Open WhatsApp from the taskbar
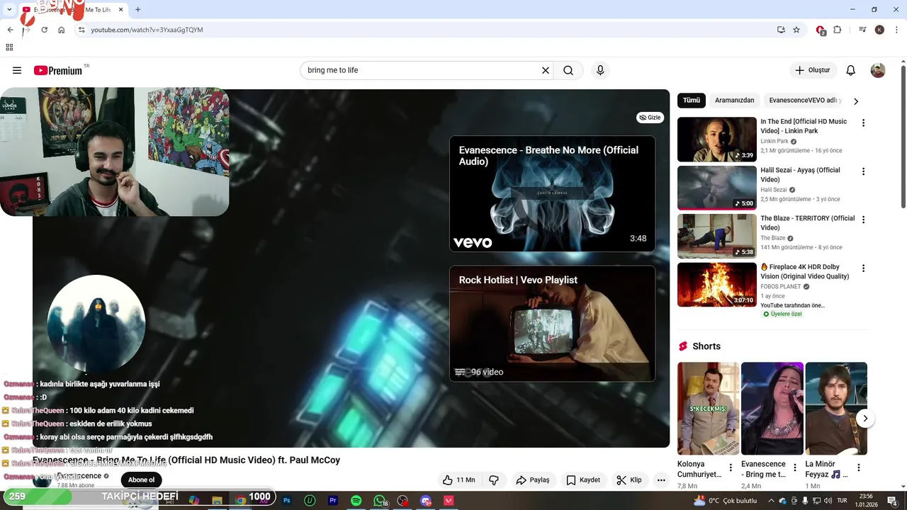This screenshot has width=907, height=510. tap(380, 501)
